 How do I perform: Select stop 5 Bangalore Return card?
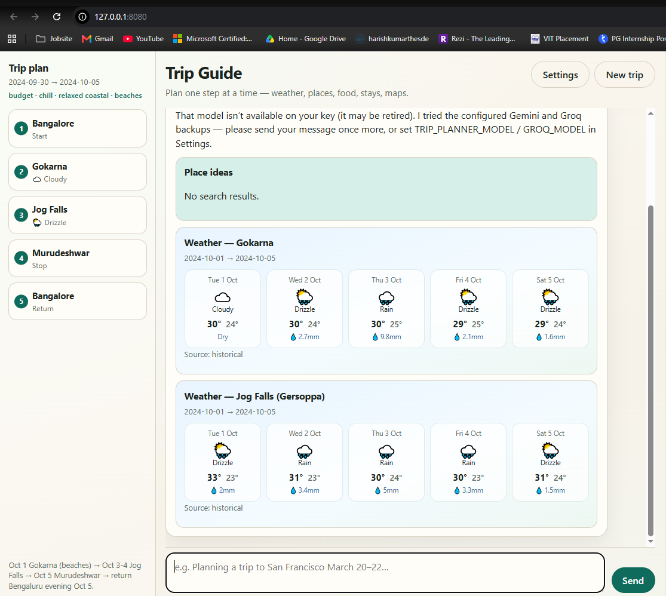77,301
